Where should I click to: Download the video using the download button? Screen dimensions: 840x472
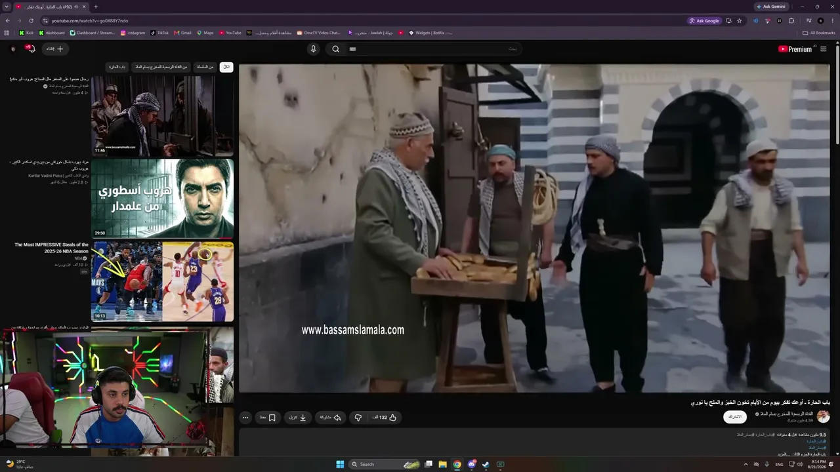pos(298,417)
